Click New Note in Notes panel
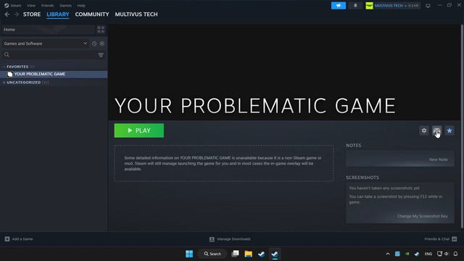 pos(438,159)
